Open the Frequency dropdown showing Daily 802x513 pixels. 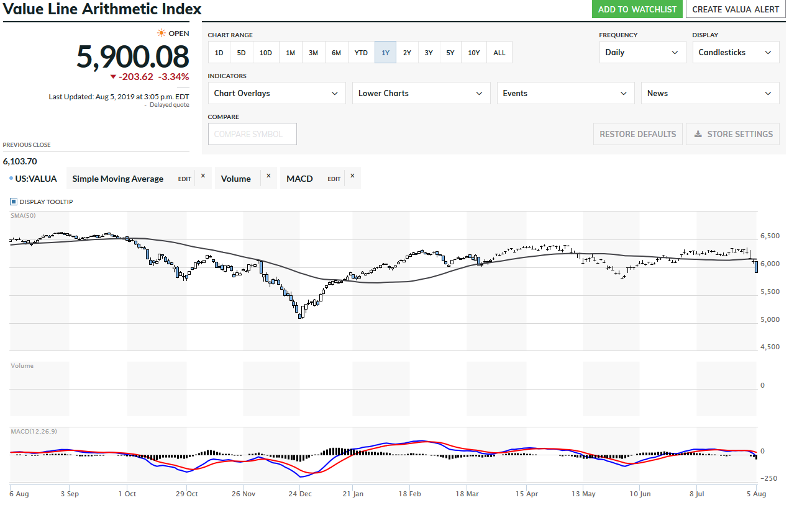pos(642,53)
